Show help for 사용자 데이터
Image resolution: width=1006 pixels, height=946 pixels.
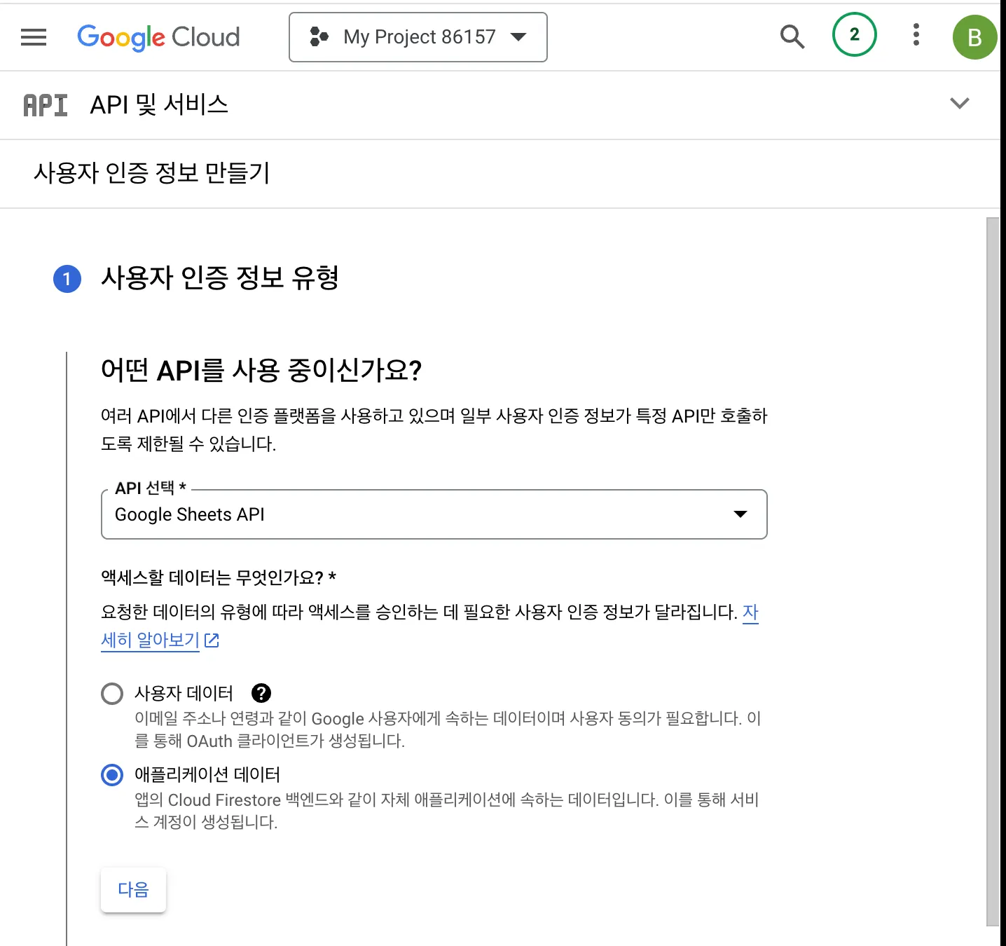coord(261,693)
